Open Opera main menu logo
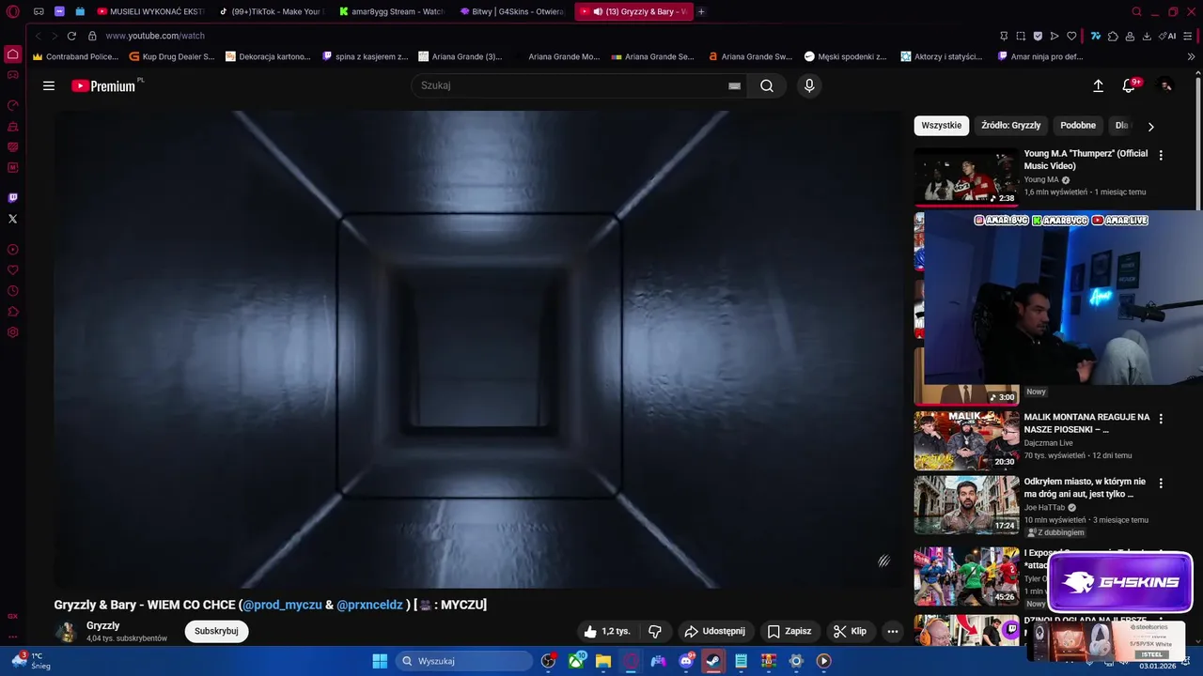 12,11
